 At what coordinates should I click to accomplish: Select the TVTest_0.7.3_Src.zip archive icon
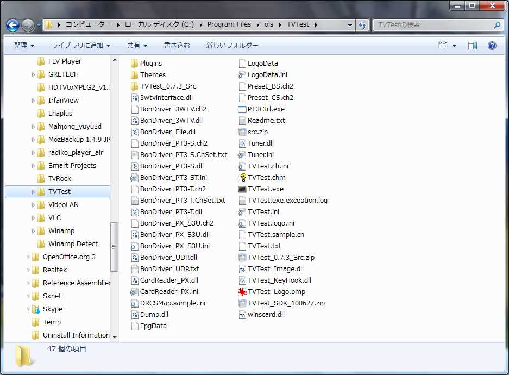click(242, 258)
